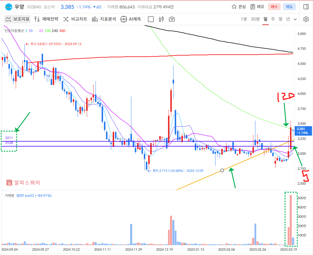Open the 메모 note tool
Viewport: 313px width, 255px height.
(x=257, y=7)
